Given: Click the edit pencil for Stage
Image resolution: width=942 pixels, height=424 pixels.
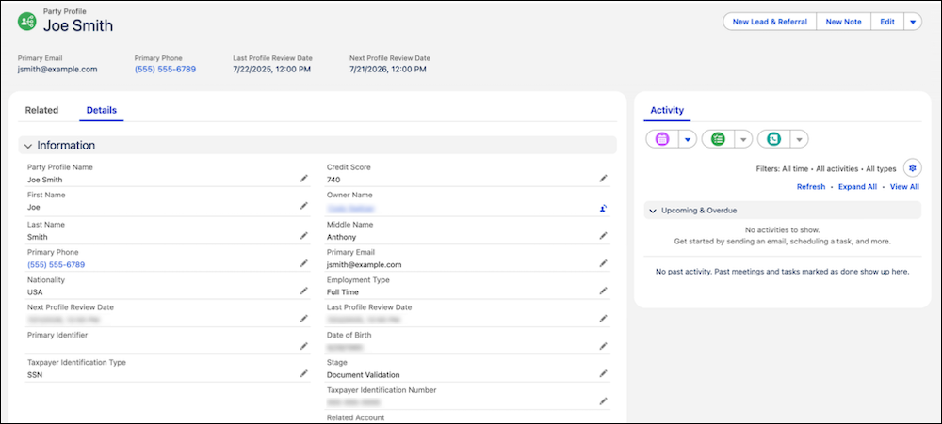Looking at the screenshot, I should (x=603, y=373).
